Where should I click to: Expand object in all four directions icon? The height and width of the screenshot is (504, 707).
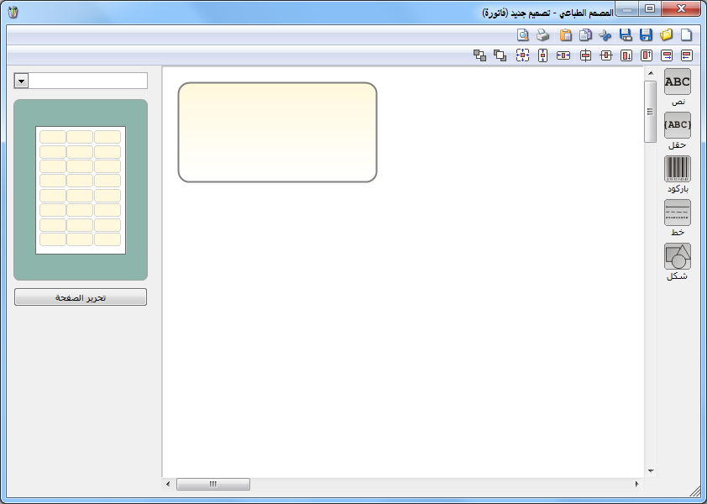[522, 55]
